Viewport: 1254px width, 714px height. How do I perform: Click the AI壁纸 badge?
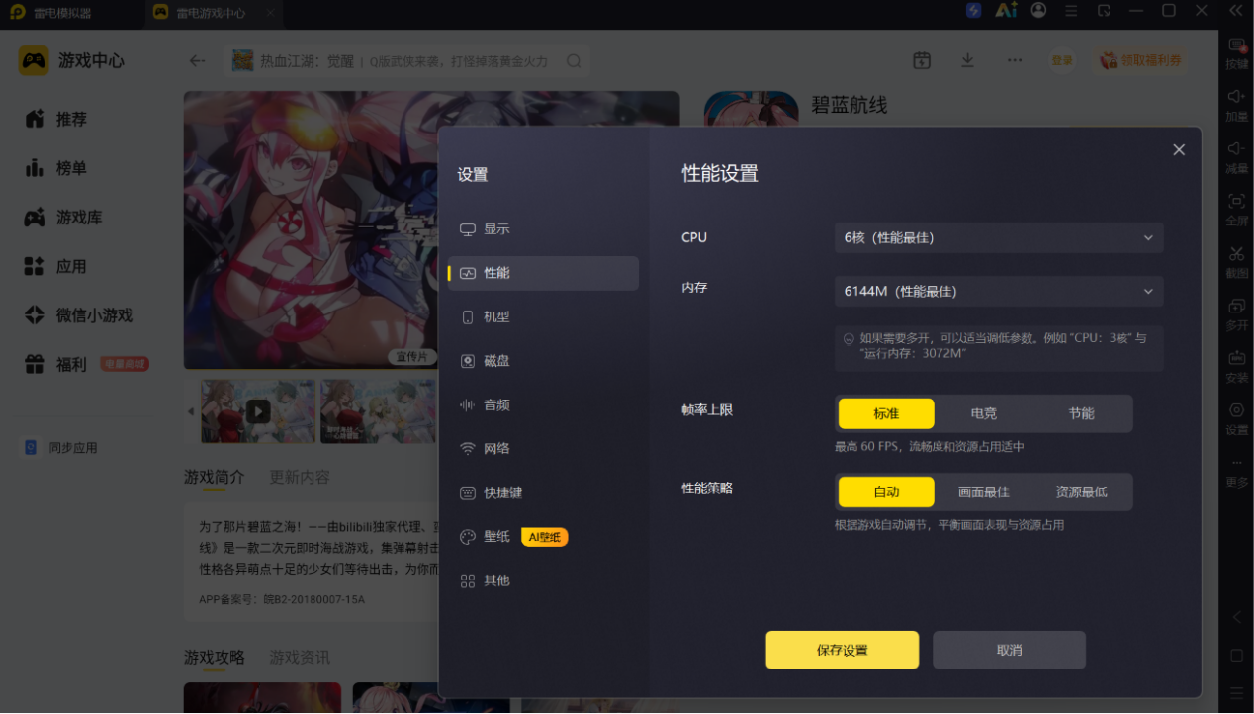click(x=545, y=537)
